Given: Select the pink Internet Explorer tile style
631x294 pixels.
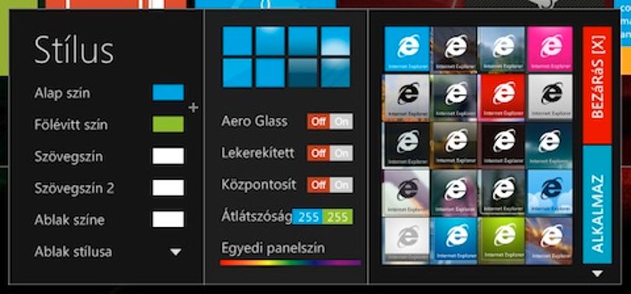Looking at the screenshot, I should click(550, 49).
